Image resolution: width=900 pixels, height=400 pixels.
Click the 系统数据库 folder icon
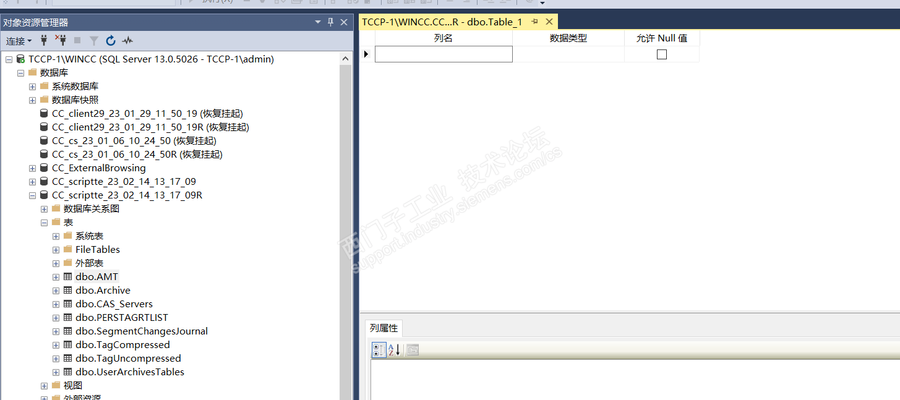[x=44, y=86]
